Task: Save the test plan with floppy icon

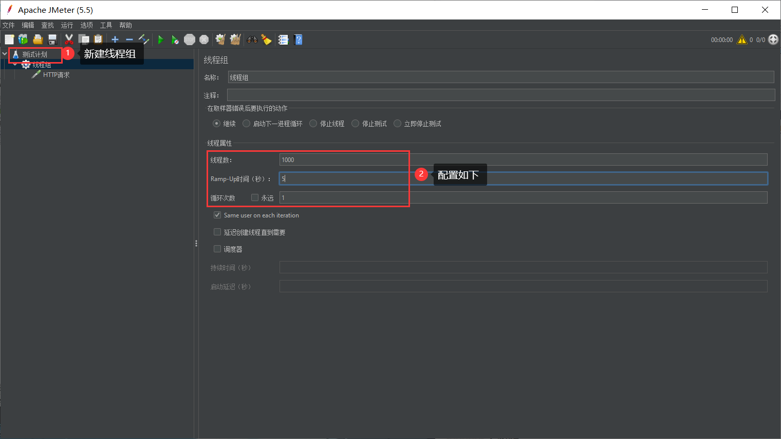Action: [52, 39]
